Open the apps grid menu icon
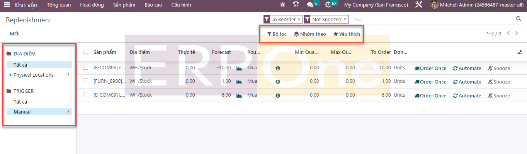This screenshot has width=527, height=154. (x=7, y=5)
